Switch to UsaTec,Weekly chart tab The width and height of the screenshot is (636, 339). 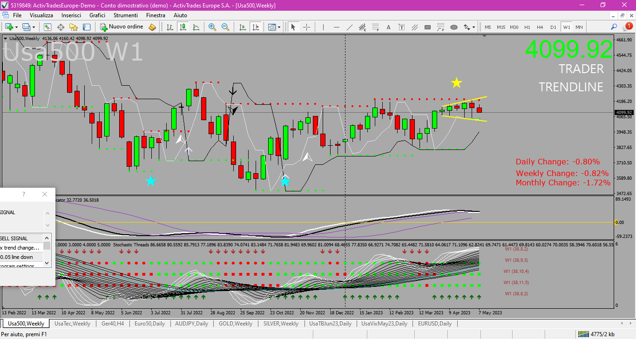coord(72,324)
